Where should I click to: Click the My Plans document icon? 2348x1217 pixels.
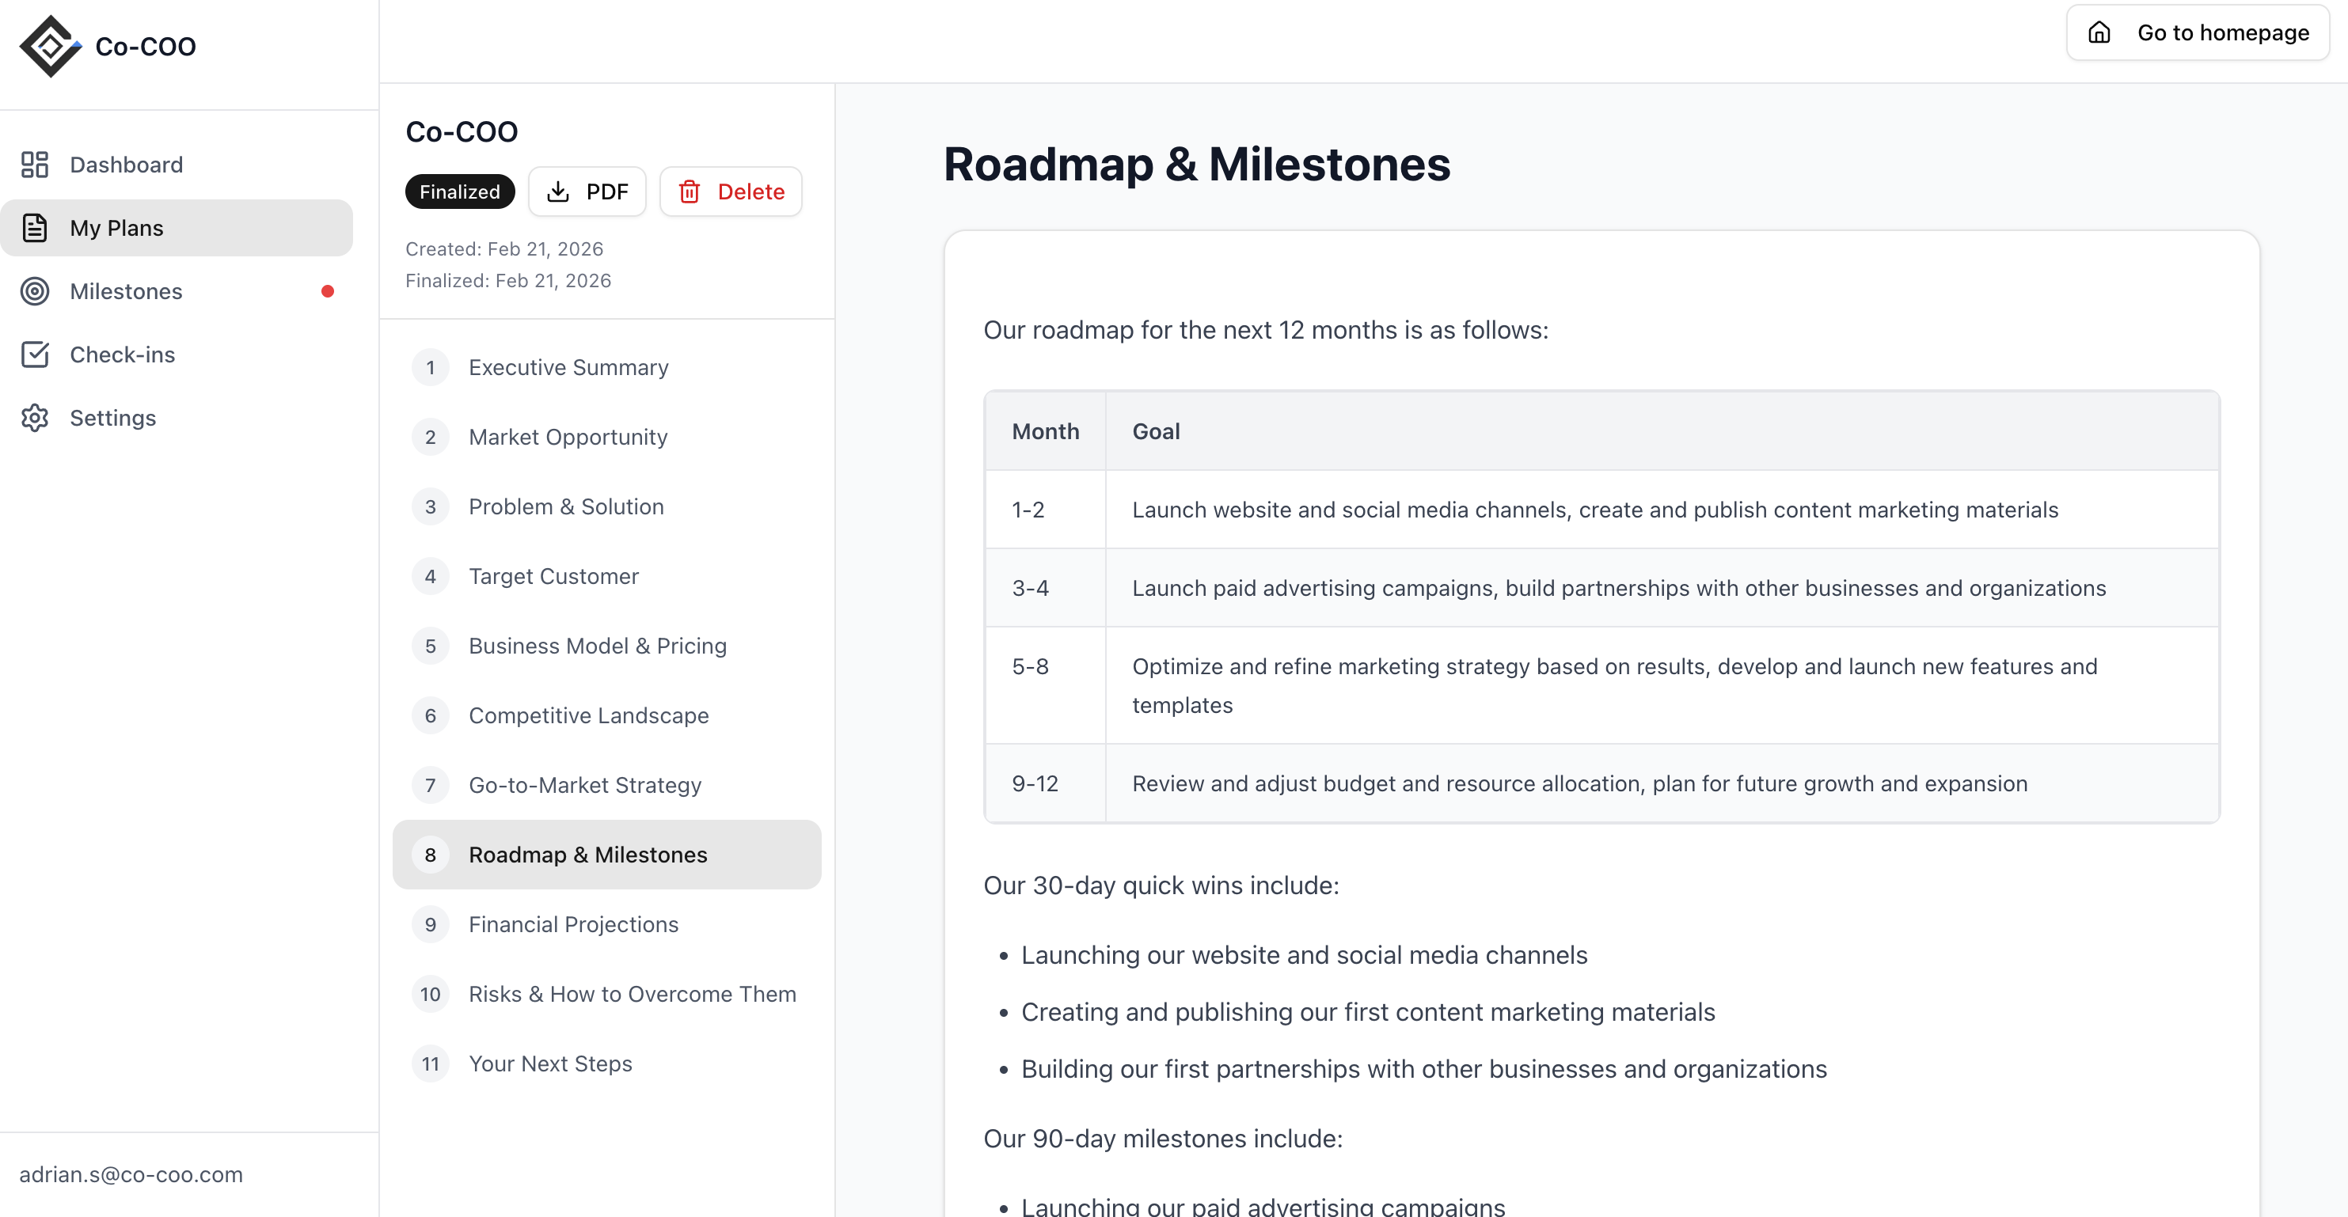pos(35,228)
